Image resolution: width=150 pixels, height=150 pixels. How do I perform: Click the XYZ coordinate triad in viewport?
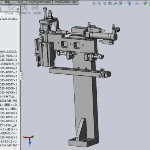[29, 140]
